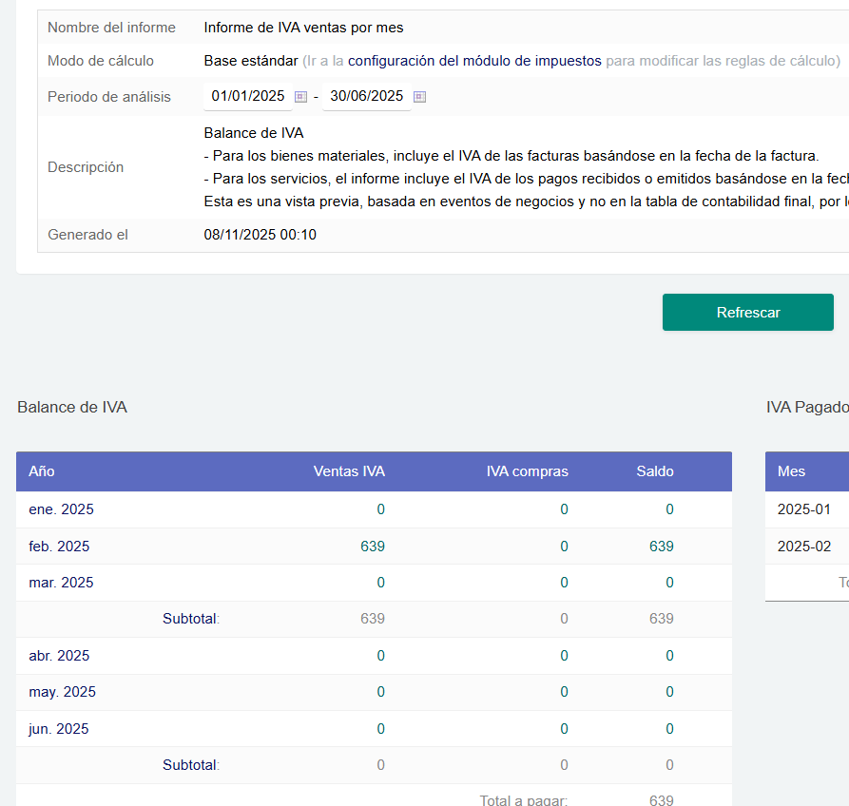Click the 639 Saldo value for feb. 2025
Screen dimensions: 849x806
(x=661, y=547)
